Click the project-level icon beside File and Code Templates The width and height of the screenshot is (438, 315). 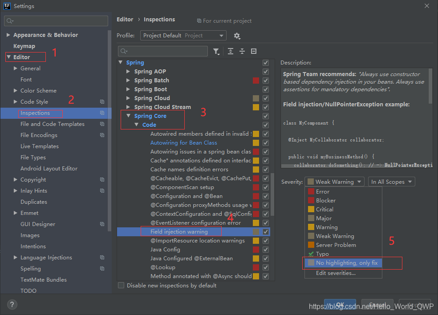[102, 124]
